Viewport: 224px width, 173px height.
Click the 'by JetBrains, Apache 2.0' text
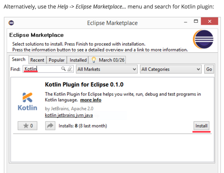click(x=69, y=109)
